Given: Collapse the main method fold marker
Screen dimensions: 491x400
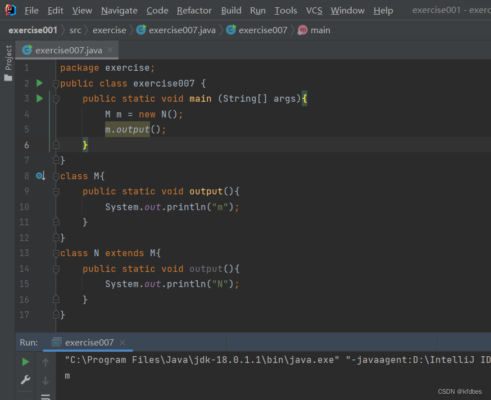Looking at the screenshot, I should point(56,99).
